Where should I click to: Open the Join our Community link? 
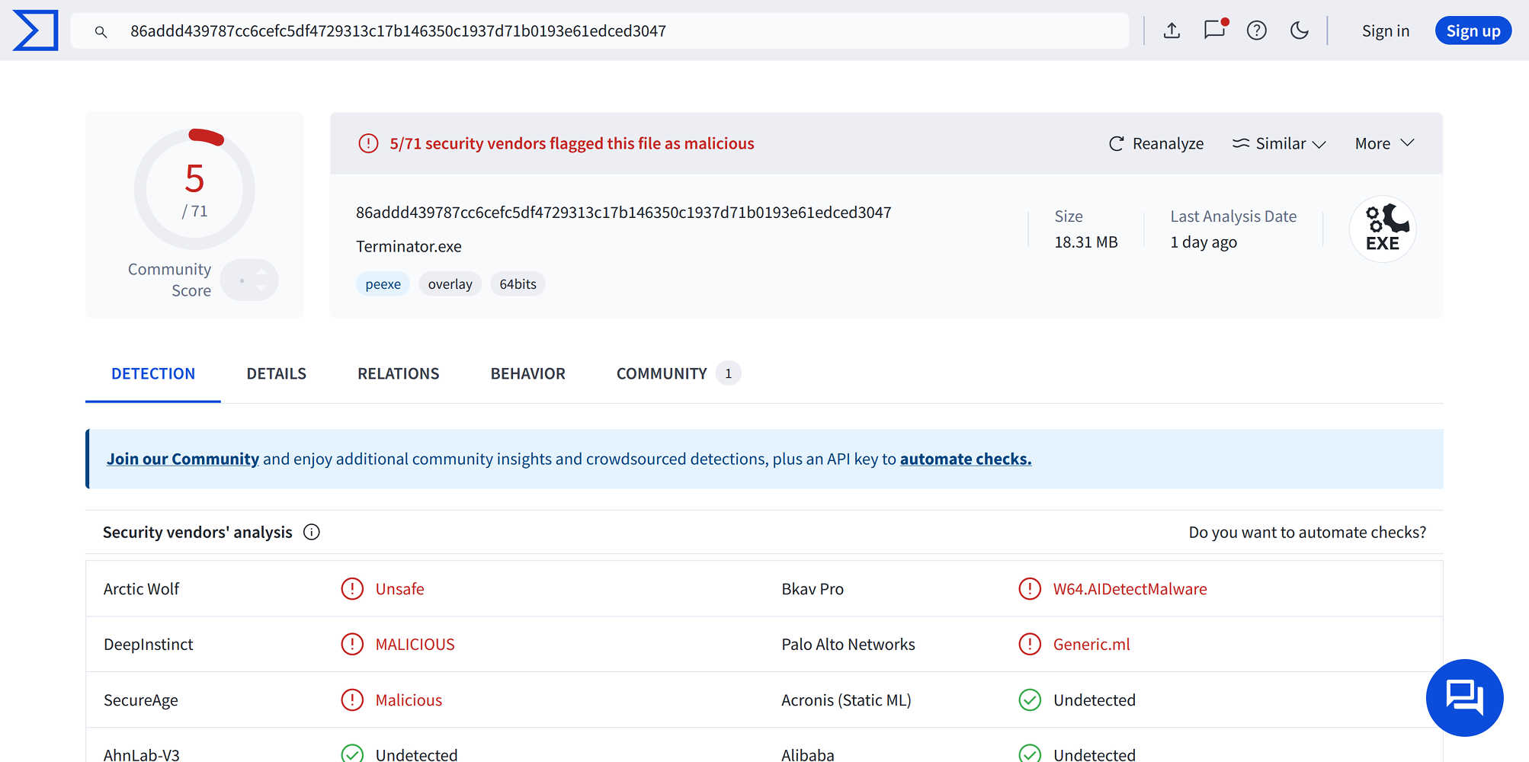[182, 459]
